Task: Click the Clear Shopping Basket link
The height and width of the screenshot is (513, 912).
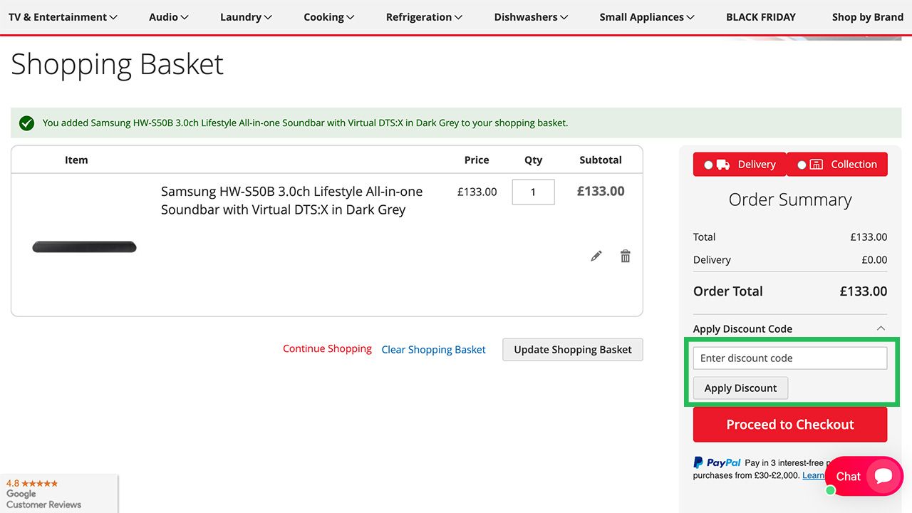Action: click(433, 349)
